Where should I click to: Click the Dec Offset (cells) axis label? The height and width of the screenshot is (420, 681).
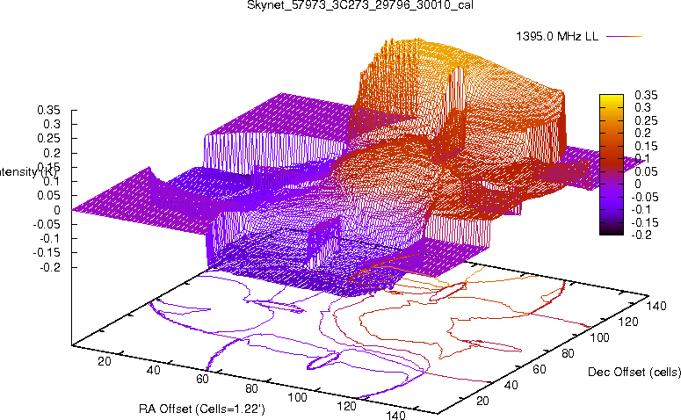634,373
